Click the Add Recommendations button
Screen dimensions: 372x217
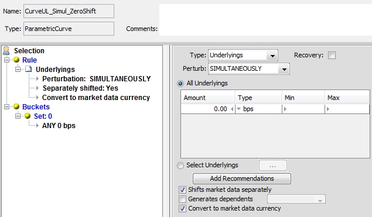tap(242, 178)
